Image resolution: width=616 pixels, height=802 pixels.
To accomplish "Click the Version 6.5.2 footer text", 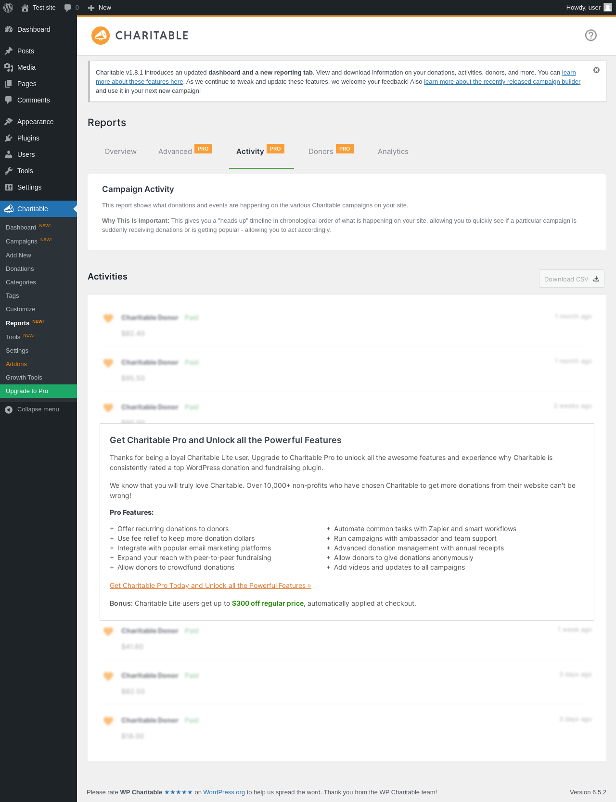I will (588, 792).
